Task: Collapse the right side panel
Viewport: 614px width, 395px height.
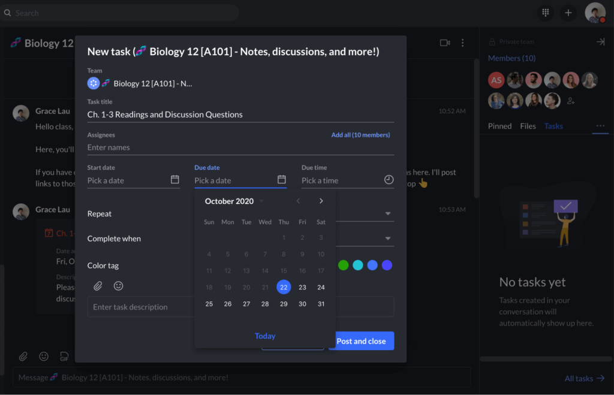Action: coord(600,42)
